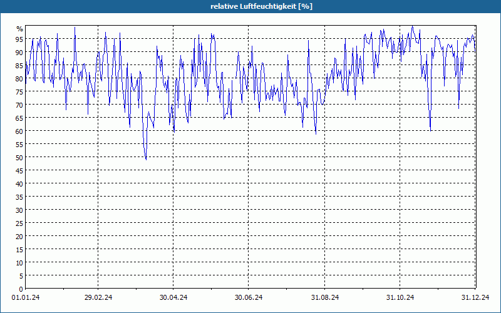
Task: Click the y-axis value label 0
Action: pos(21,289)
